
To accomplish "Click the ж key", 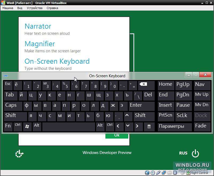I will click(x=114, y=106).
